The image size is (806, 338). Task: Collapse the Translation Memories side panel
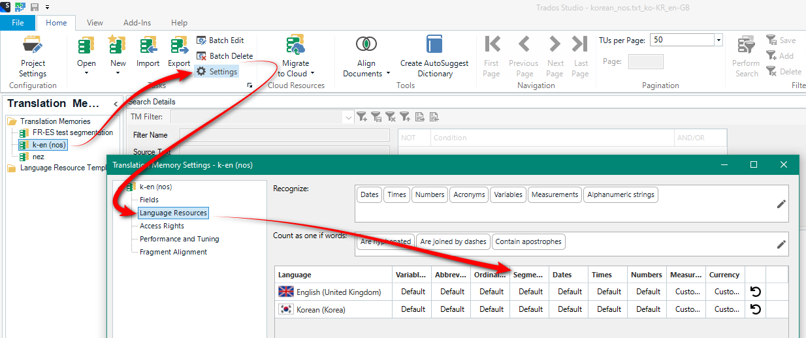[x=116, y=104]
